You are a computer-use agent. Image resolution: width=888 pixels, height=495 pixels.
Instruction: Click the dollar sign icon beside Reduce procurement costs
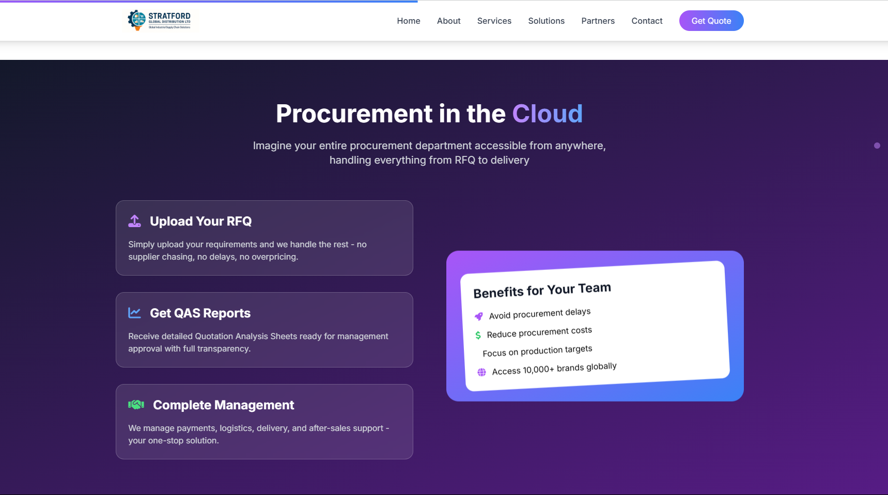click(478, 336)
